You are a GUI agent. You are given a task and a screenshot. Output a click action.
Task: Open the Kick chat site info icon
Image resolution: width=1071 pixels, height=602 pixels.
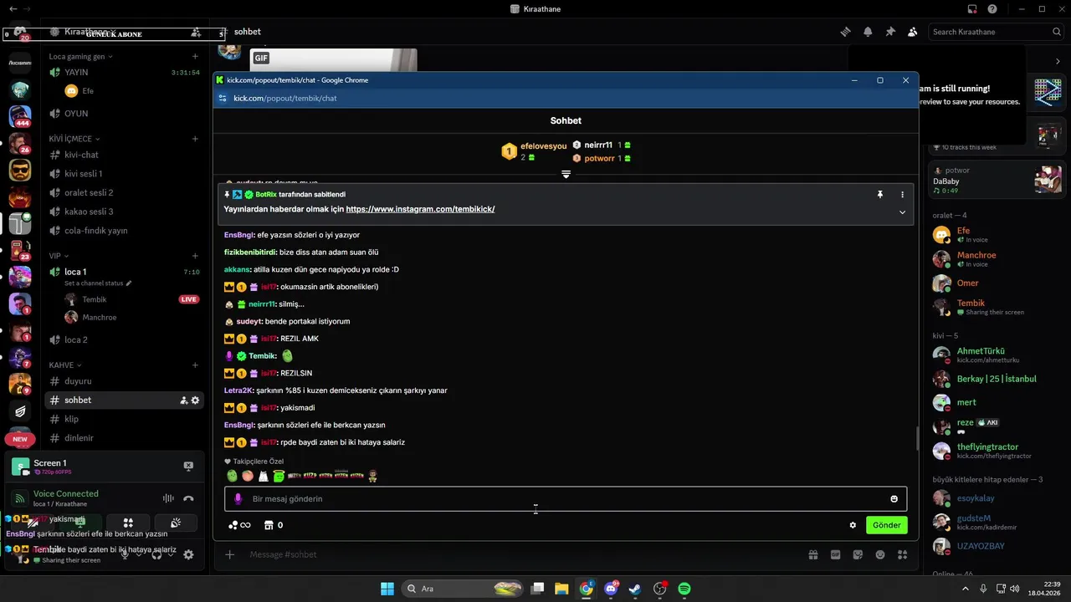click(223, 98)
